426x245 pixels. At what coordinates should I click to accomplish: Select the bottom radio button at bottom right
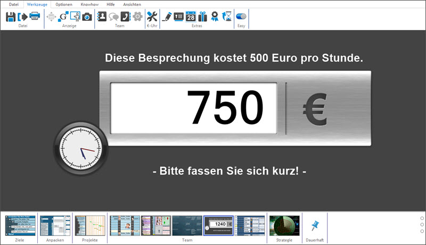coord(422,231)
